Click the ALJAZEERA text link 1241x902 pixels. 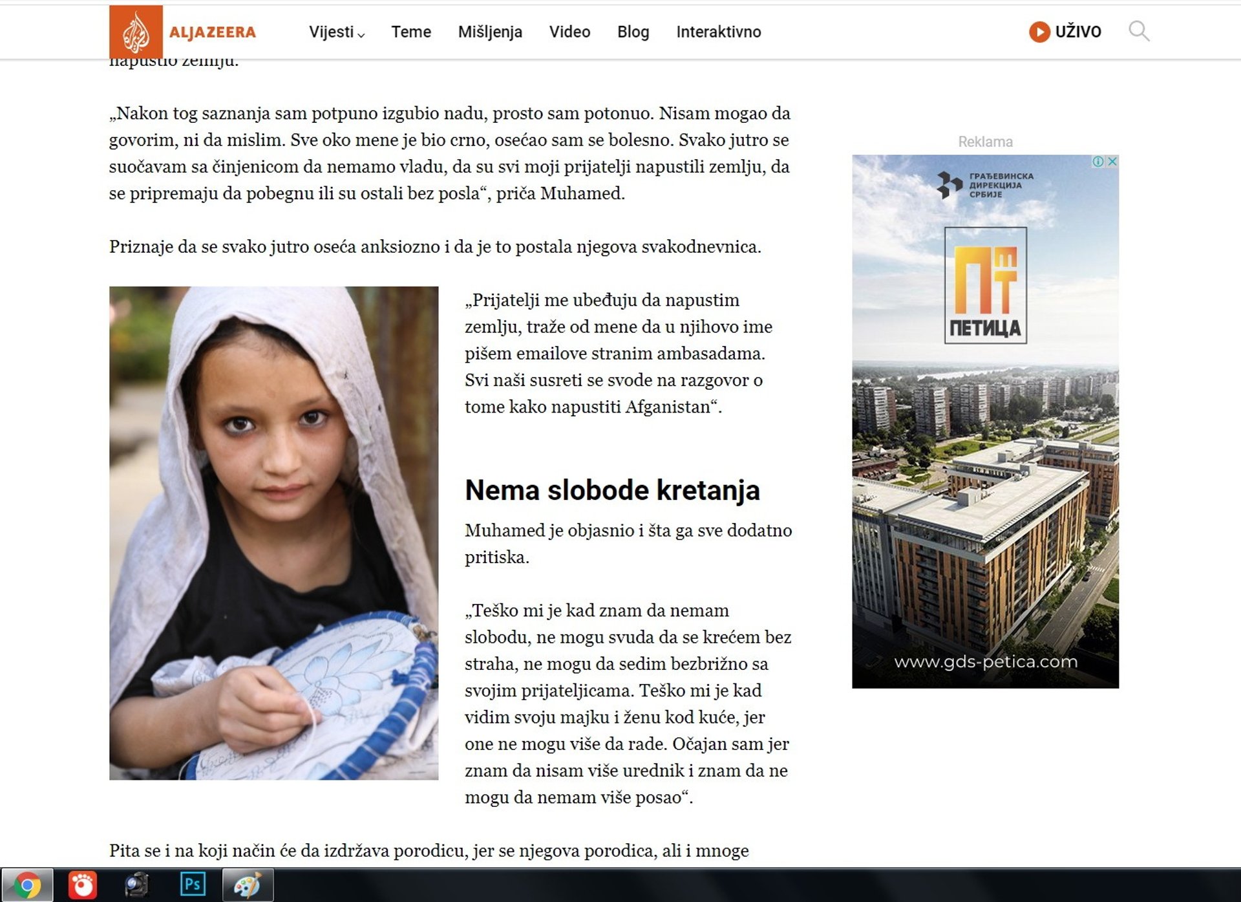coord(213,32)
